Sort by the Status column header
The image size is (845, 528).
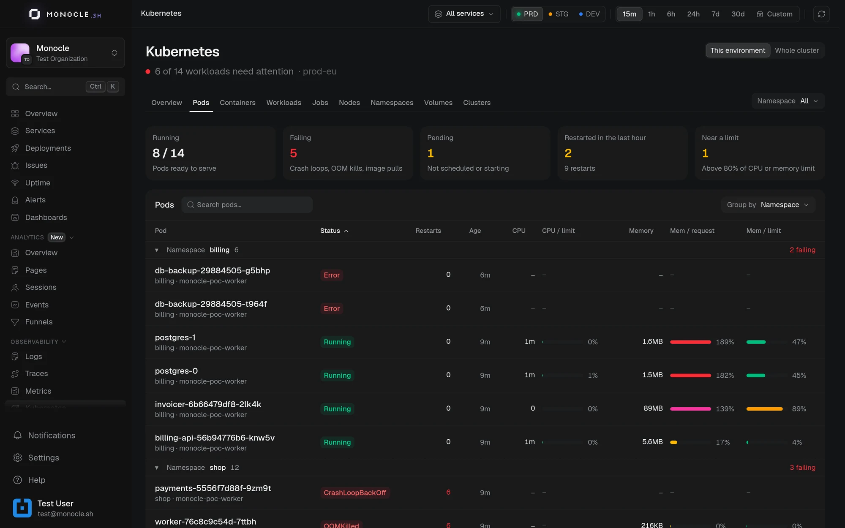(x=334, y=231)
